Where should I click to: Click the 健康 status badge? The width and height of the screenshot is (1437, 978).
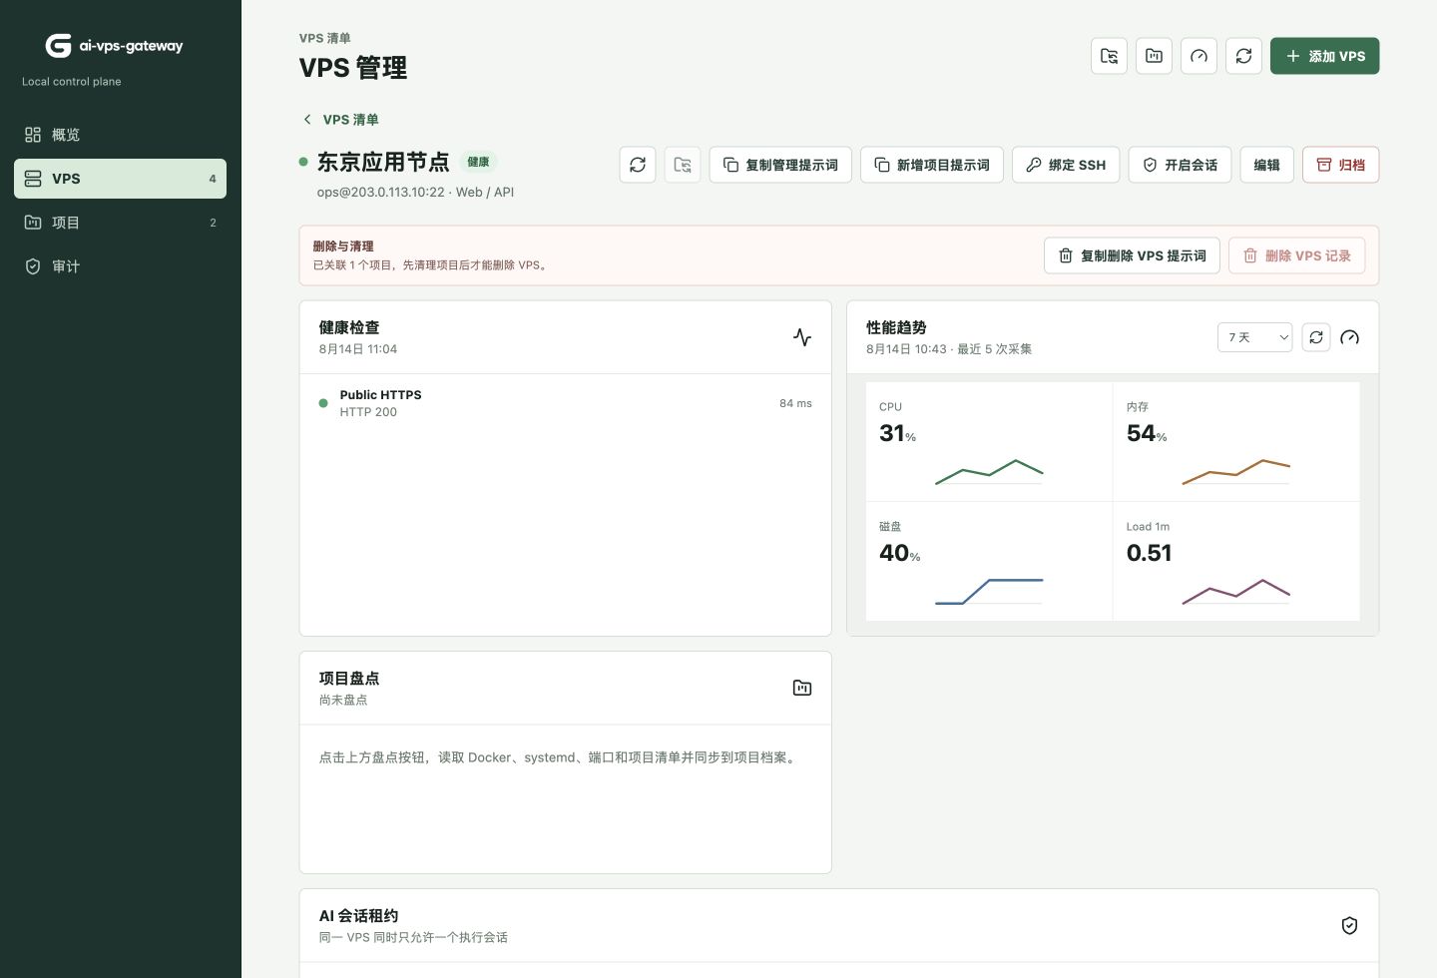478,162
